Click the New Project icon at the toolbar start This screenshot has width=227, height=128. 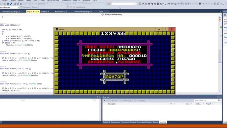[x=1, y=4]
